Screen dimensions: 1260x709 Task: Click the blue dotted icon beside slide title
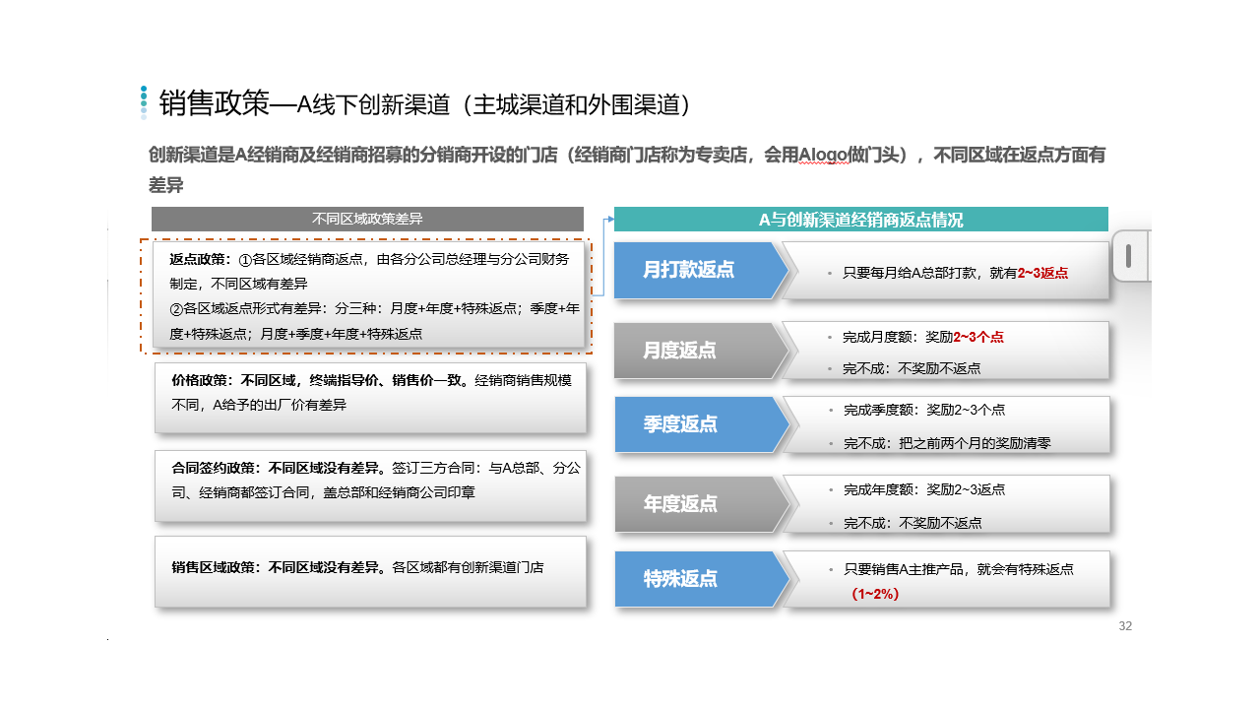(x=144, y=102)
